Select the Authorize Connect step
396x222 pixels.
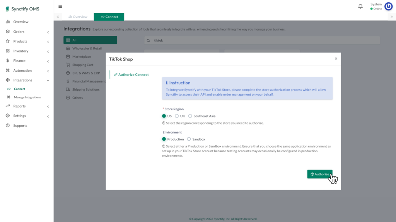[x=131, y=74]
